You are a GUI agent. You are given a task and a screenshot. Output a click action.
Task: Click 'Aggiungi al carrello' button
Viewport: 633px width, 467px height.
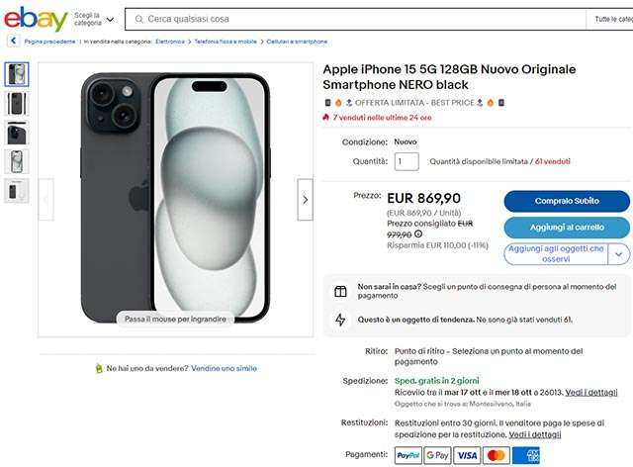(566, 228)
